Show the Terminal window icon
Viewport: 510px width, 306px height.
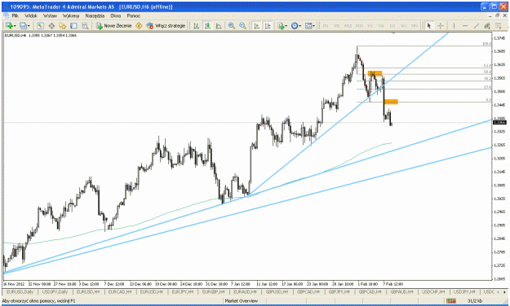73,25
